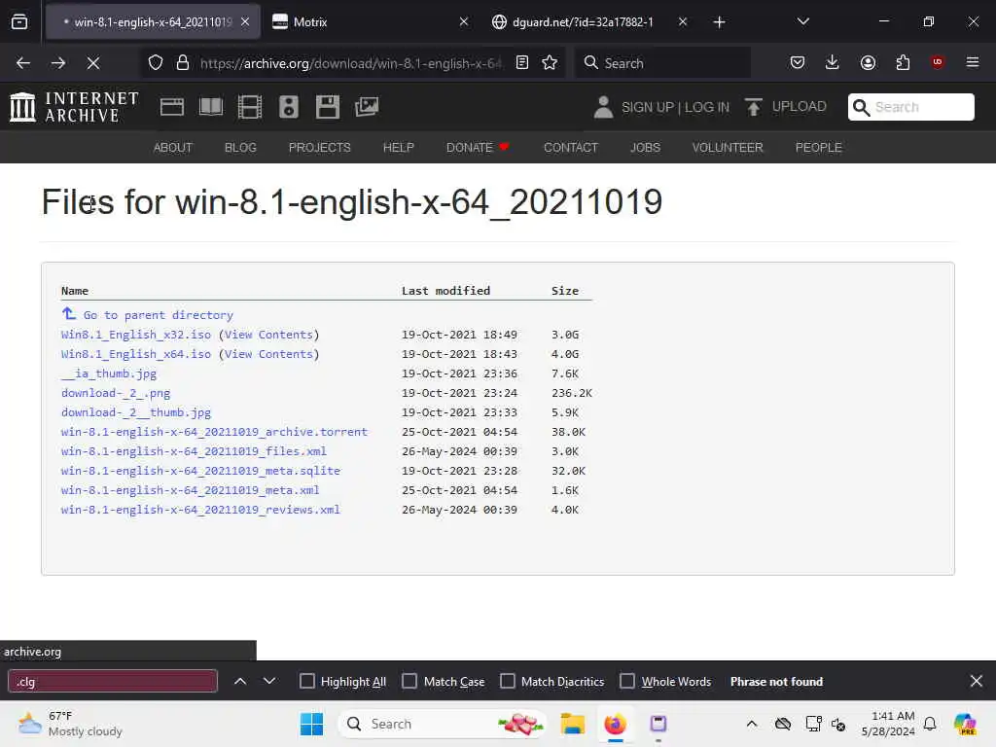The image size is (996, 747).
Task: Open the BLOG menu item
Action: click(240, 148)
